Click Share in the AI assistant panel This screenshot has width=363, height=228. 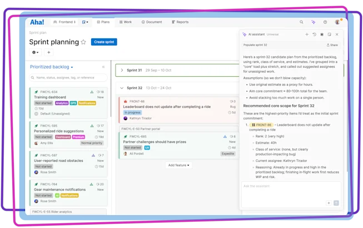[x=332, y=45]
